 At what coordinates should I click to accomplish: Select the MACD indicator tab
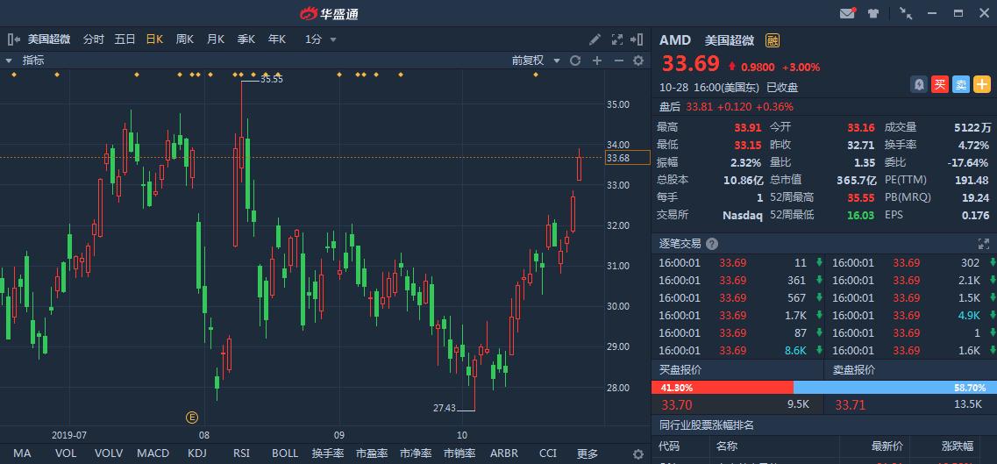tap(153, 453)
